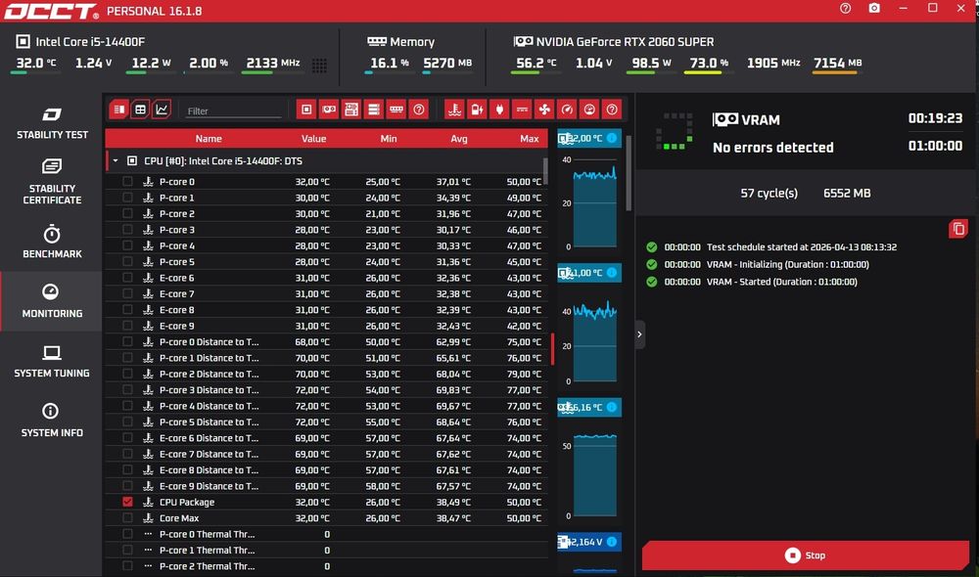This screenshot has width=979, height=577.
Task: Click the 56,16 °C graph header
Action: (x=588, y=407)
